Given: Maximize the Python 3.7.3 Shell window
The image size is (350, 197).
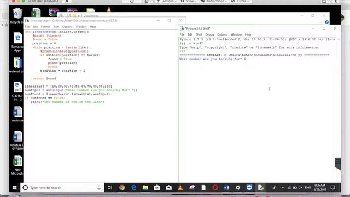Looking at the screenshot, I should coord(324,28).
